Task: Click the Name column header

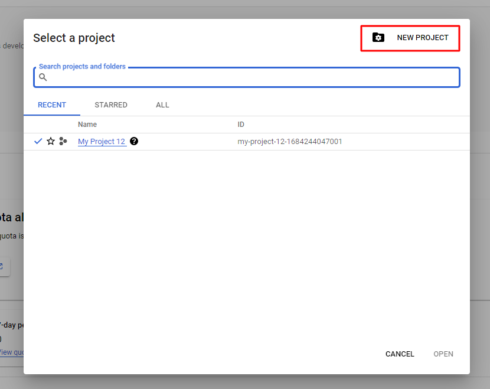Action: [87, 125]
